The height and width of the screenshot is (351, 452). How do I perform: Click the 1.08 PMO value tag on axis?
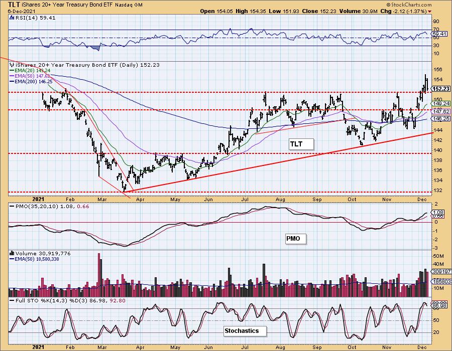click(x=438, y=212)
